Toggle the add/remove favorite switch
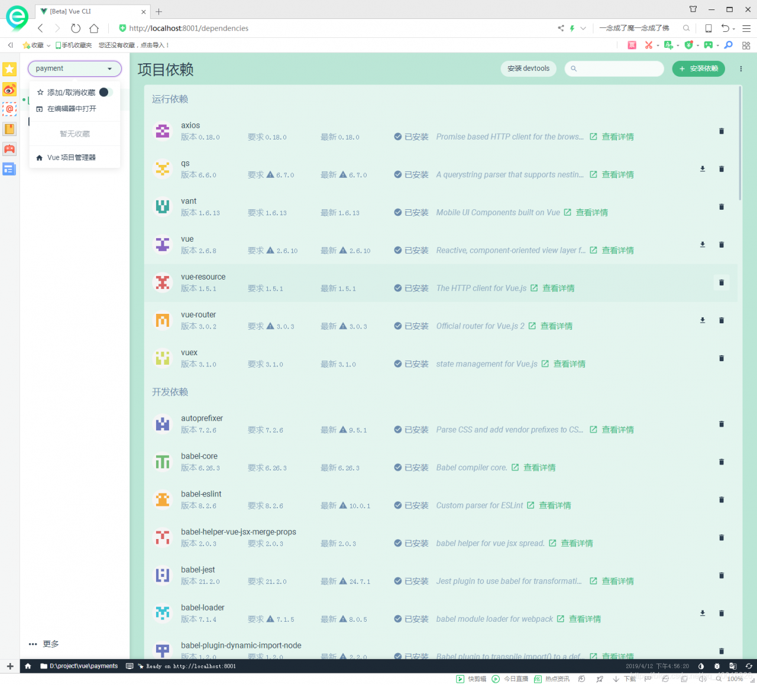Screen dimensions: 757x685 [105, 92]
